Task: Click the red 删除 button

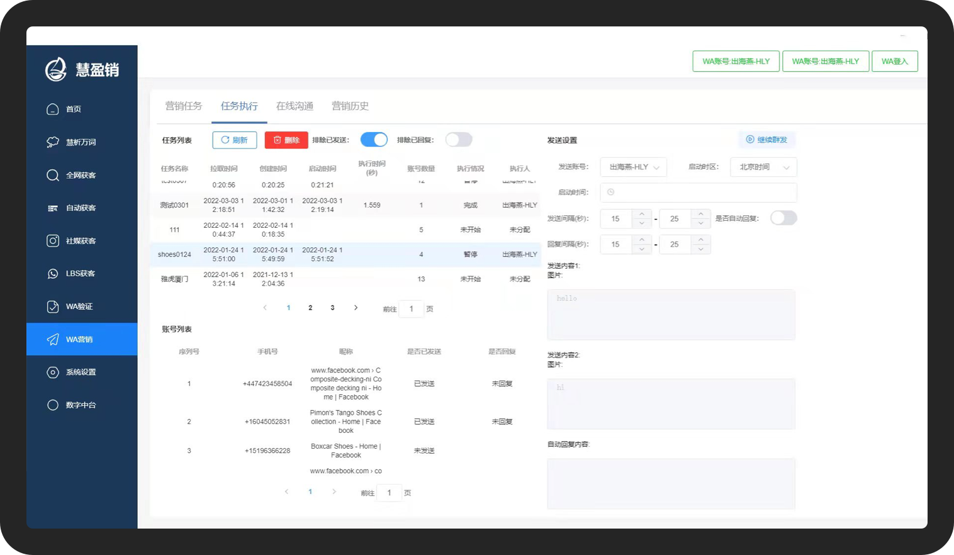Action: [x=286, y=140]
